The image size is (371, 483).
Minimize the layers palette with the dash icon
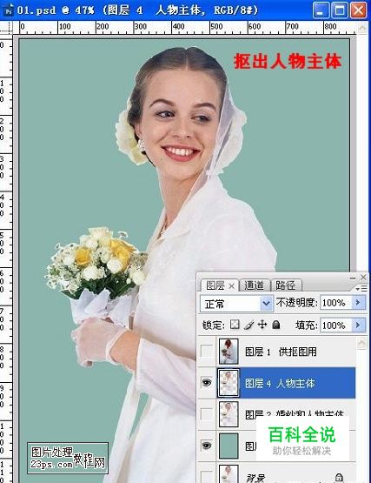coord(353,278)
